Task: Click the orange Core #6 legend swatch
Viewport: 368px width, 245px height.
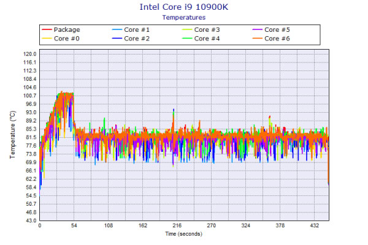Action: click(x=257, y=38)
